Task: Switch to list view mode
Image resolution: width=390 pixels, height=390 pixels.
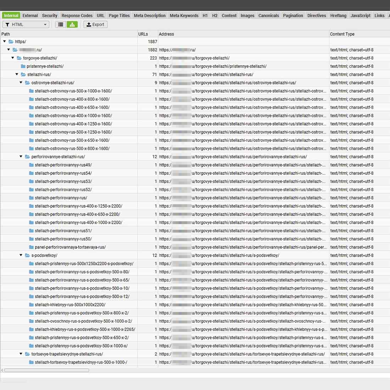Action: coord(61,24)
